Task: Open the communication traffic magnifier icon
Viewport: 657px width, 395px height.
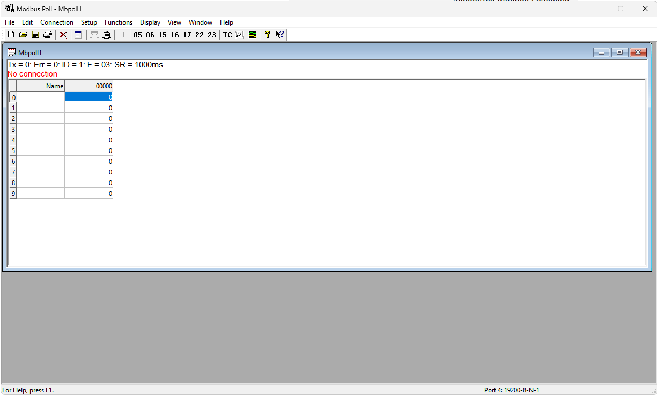Action: coord(240,35)
